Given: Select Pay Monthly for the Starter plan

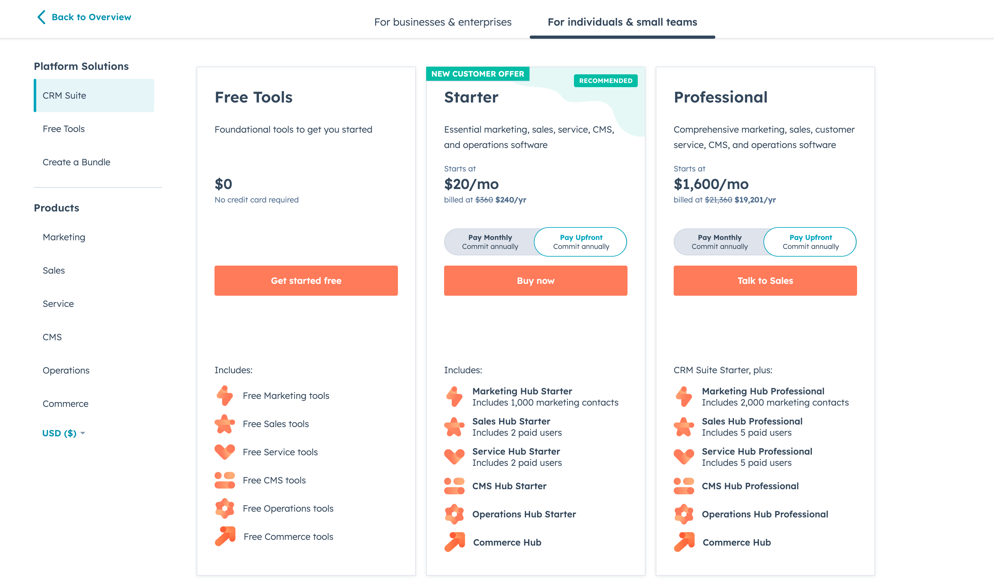Looking at the screenshot, I should click(x=490, y=242).
